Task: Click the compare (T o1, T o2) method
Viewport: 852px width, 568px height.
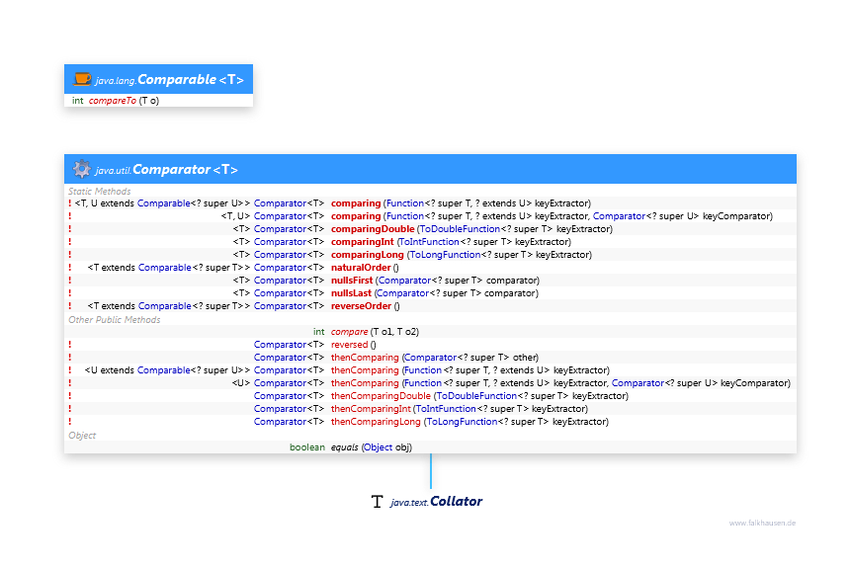Action: pos(375,331)
